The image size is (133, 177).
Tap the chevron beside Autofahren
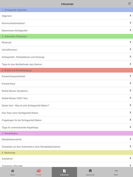pyautogui.click(x=130, y=158)
